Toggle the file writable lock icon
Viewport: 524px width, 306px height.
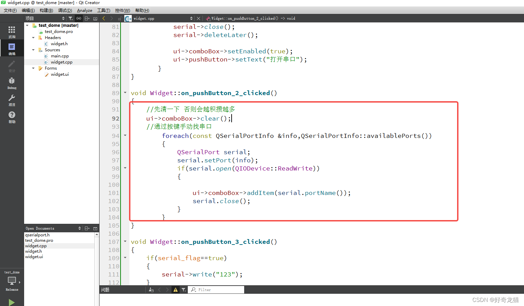[120, 18]
